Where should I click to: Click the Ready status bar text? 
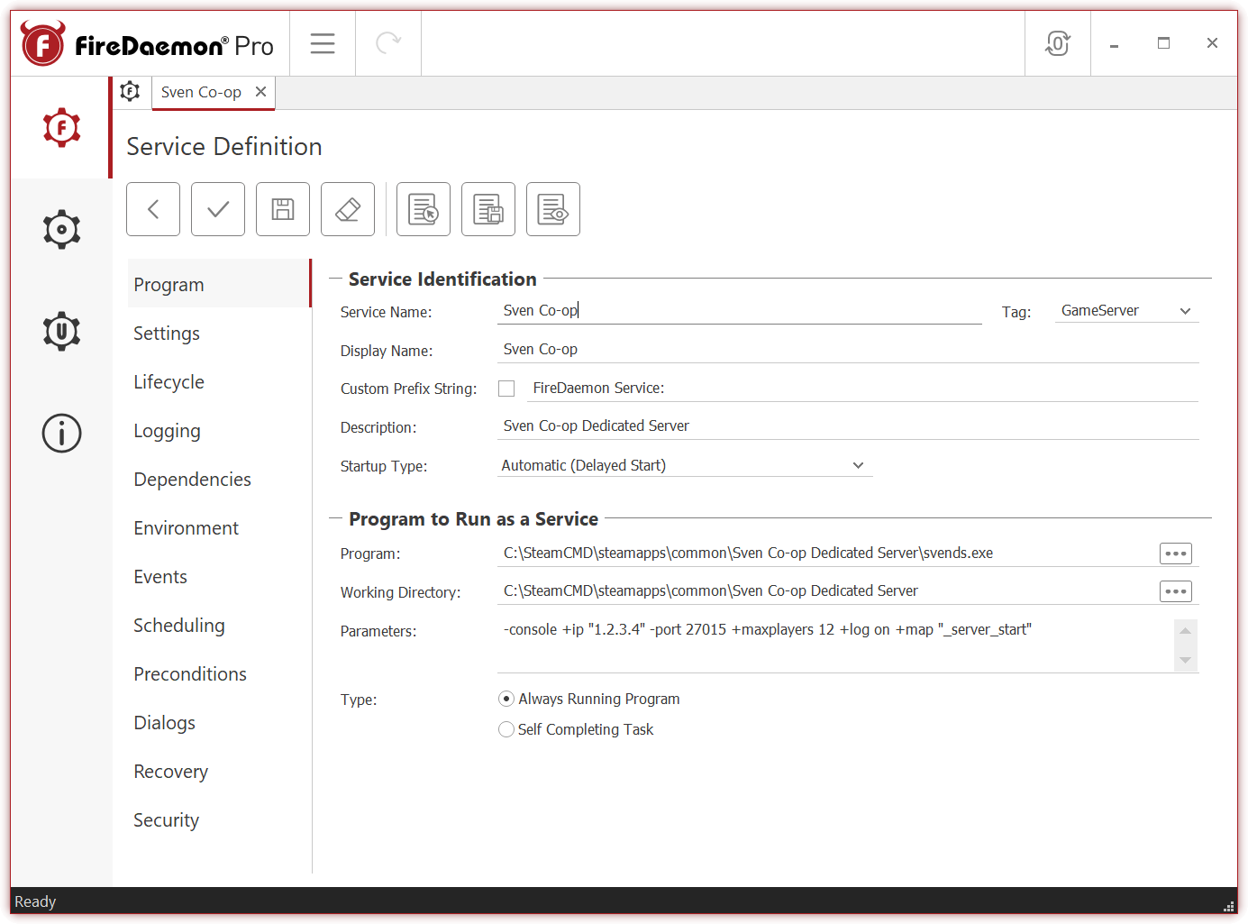click(x=35, y=901)
